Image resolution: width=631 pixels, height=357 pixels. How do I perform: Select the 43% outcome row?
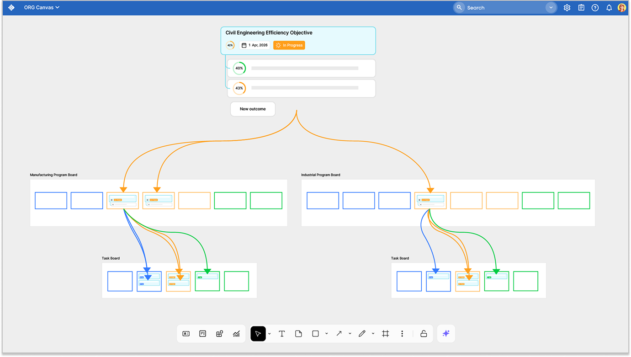302,88
